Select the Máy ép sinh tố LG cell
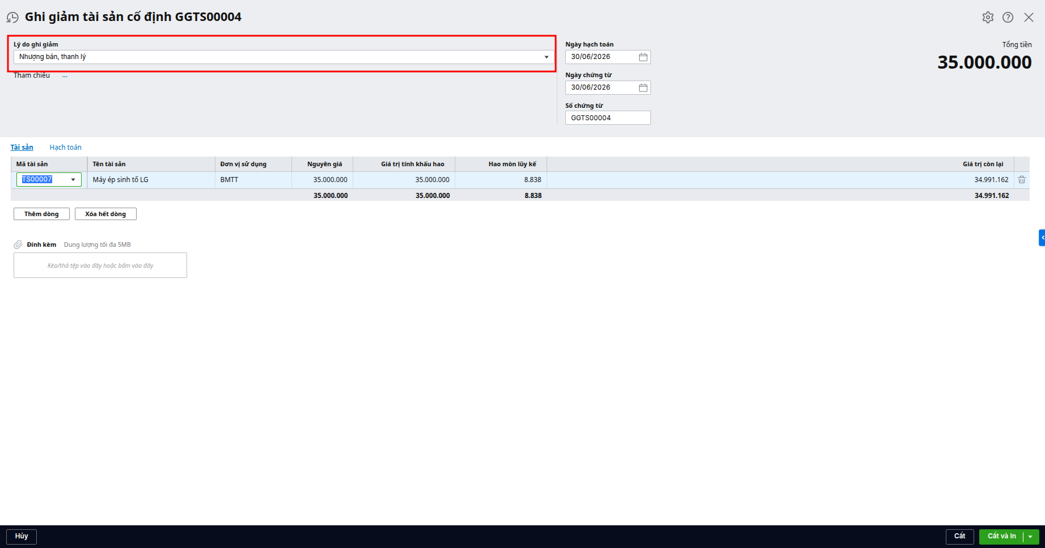 coord(151,180)
